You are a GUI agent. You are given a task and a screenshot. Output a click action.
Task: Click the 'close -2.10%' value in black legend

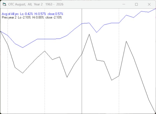point(54,18)
